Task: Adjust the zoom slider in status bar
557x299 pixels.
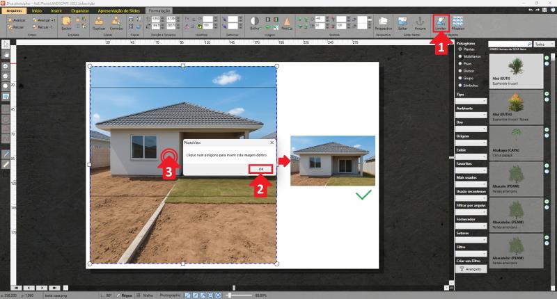Action: (230, 295)
